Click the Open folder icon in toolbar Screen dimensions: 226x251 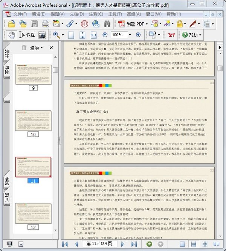(x=12, y=24)
